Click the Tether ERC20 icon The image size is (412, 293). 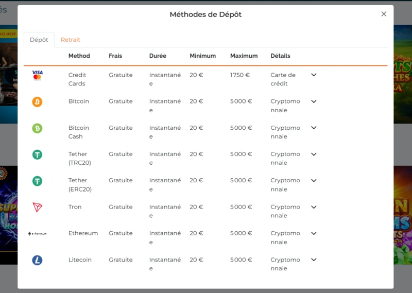click(37, 181)
